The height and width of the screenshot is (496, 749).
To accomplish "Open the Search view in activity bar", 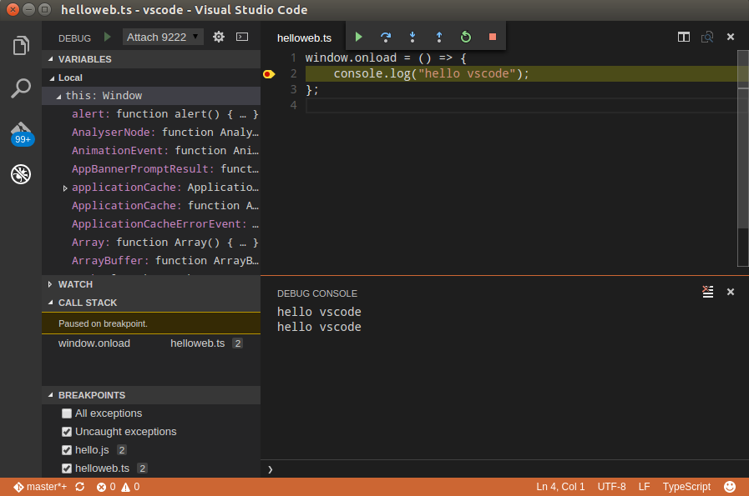I will [21, 88].
